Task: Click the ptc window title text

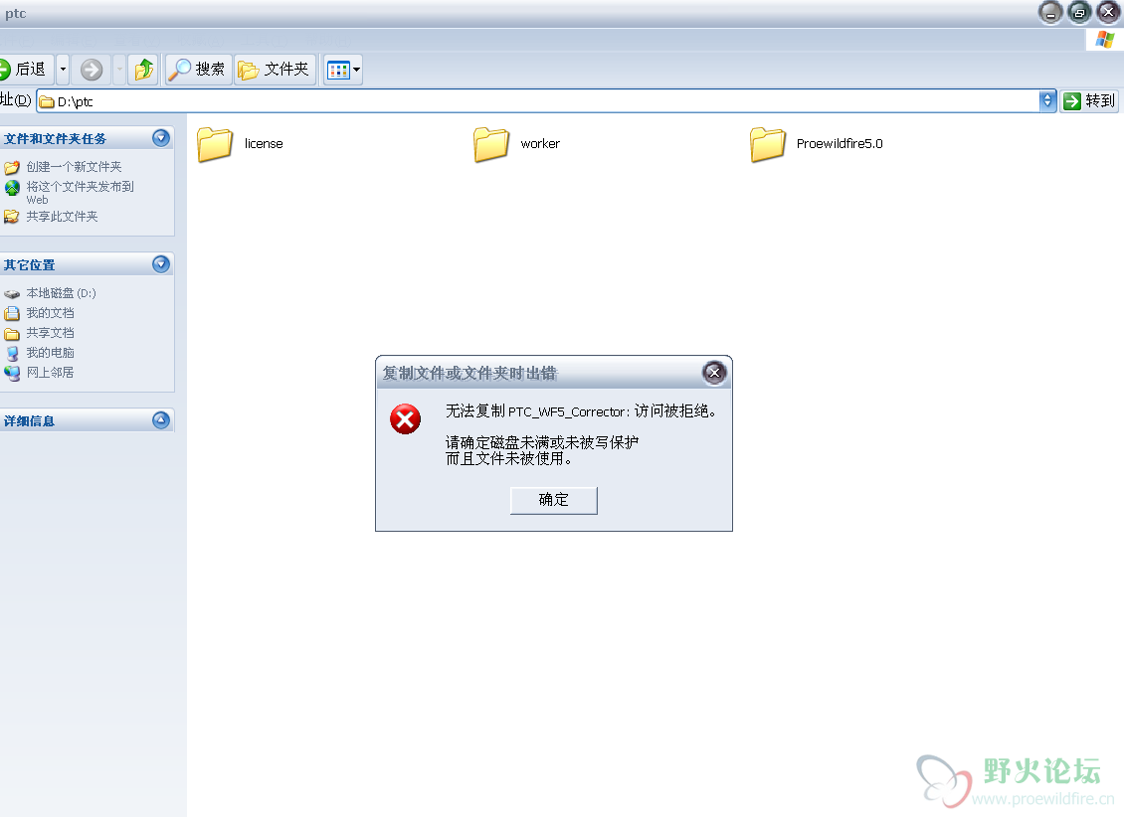Action: pos(16,13)
